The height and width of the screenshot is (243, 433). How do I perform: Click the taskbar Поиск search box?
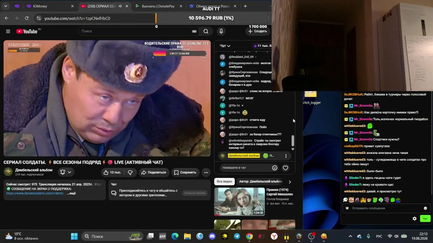pos(113,236)
